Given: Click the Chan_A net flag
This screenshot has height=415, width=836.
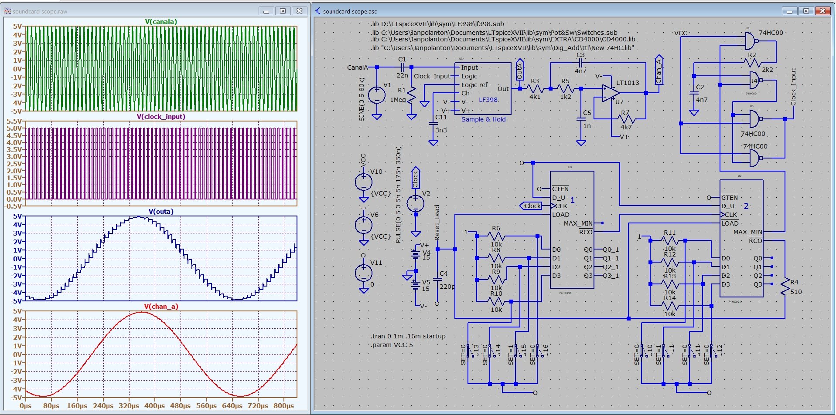Looking at the screenshot, I should (x=659, y=71).
